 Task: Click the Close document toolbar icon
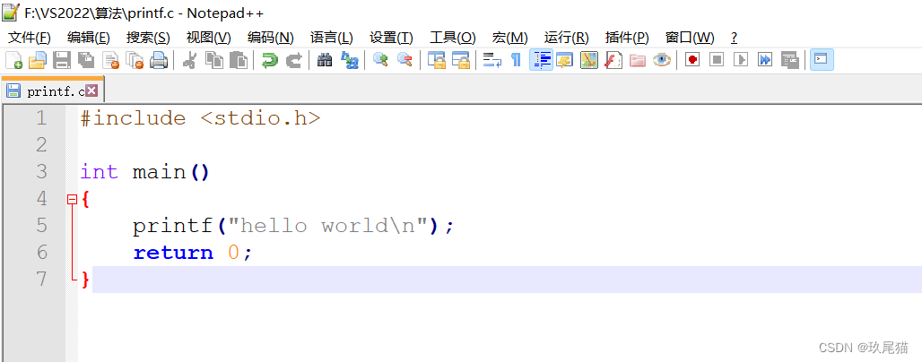[110, 60]
